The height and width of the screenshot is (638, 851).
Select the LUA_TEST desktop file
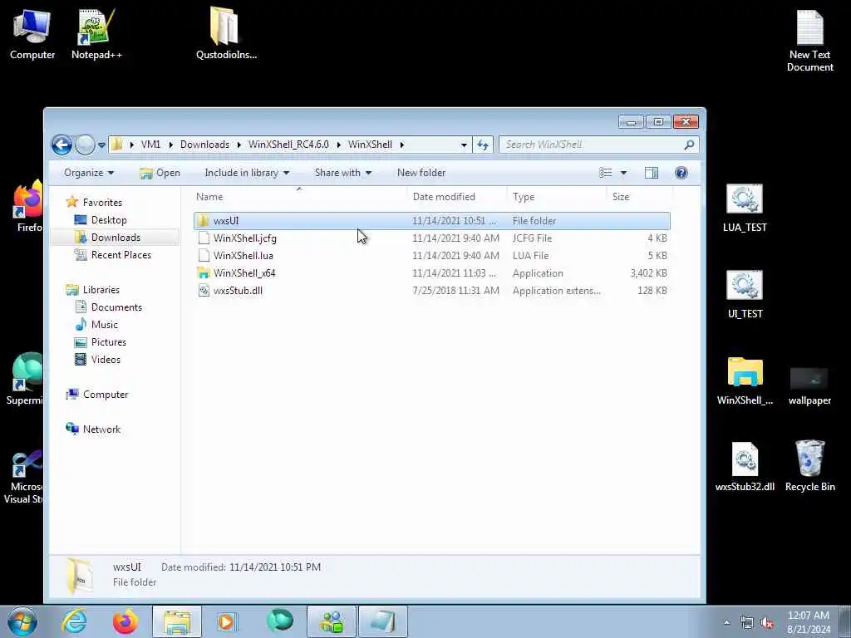coord(745,209)
